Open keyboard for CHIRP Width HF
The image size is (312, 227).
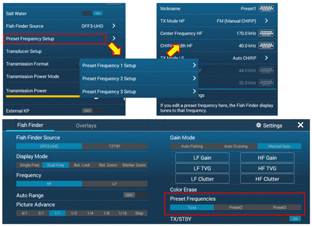coord(266,45)
